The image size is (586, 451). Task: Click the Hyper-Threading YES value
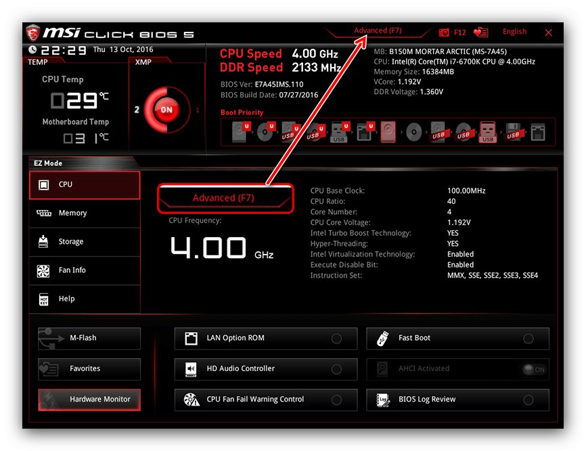pos(453,244)
